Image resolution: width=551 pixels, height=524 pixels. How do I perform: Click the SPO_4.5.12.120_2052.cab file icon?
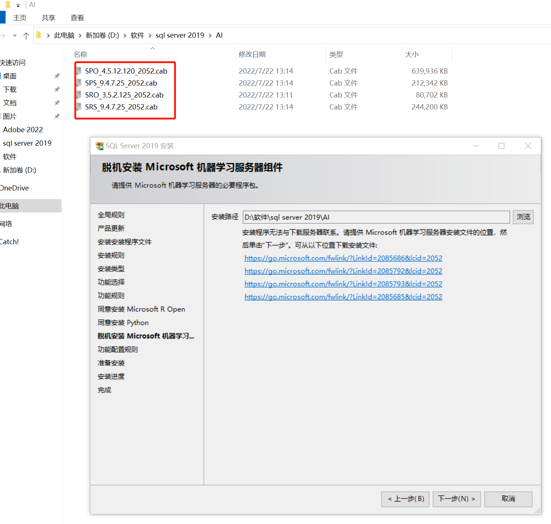point(79,71)
